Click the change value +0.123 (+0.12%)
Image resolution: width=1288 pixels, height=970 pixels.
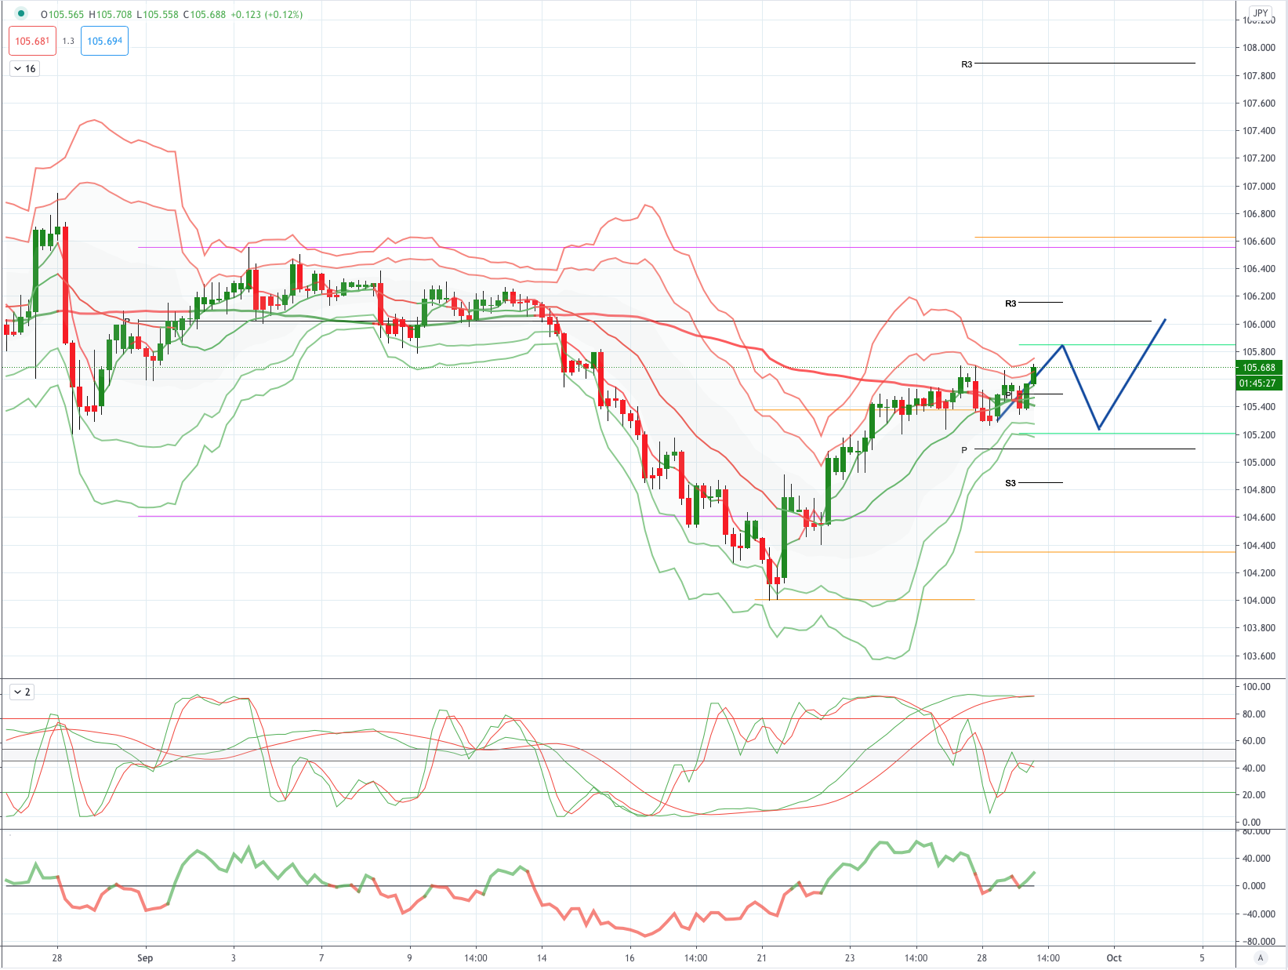click(267, 14)
